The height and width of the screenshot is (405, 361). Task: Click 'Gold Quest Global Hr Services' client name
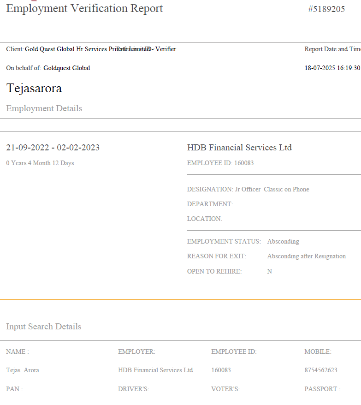[x=66, y=49]
